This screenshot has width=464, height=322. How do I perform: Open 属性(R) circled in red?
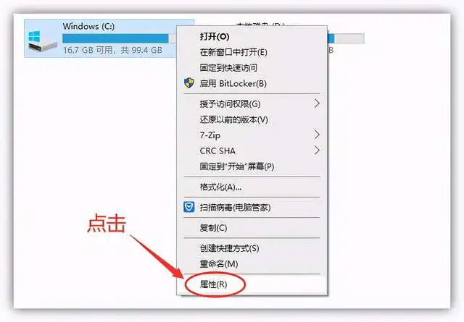click(x=252, y=284)
